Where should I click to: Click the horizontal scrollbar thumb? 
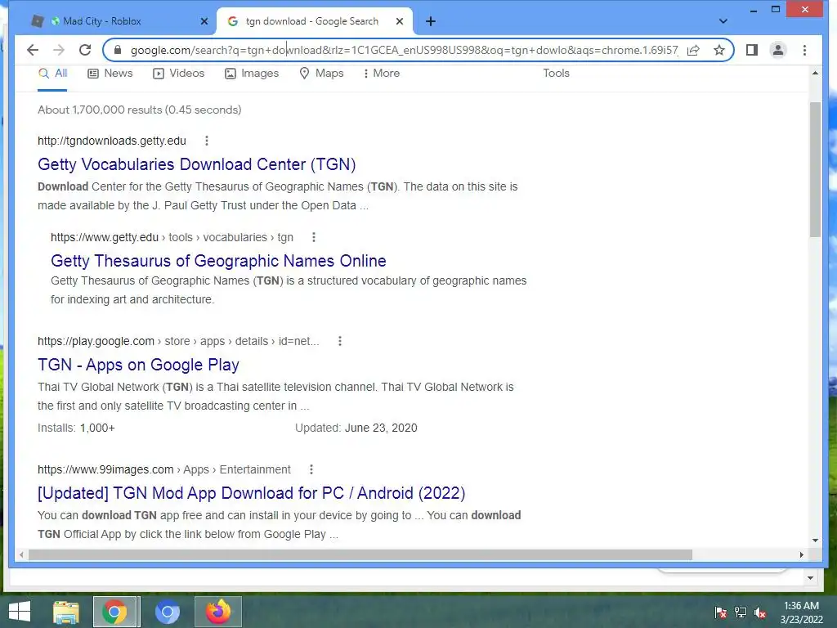(360, 555)
